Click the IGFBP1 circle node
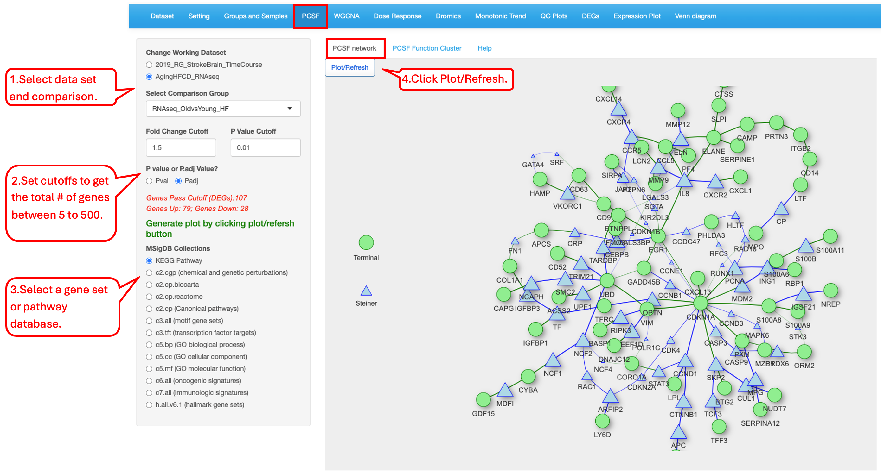The width and height of the screenshot is (884, 476). tap(535, 329)
